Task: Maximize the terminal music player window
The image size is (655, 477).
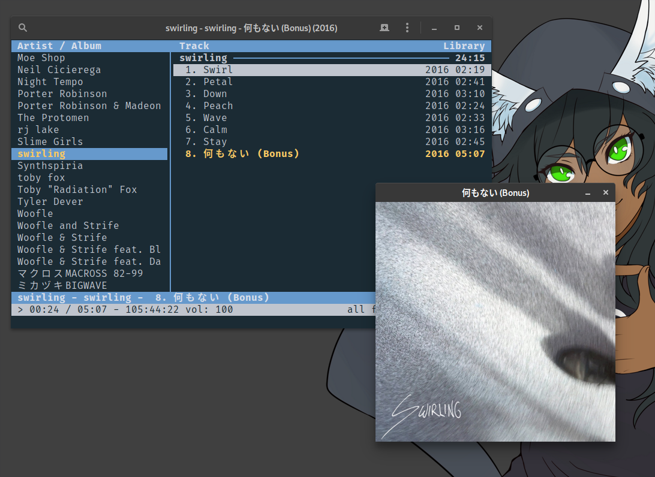Action: [x=457, y=28]
